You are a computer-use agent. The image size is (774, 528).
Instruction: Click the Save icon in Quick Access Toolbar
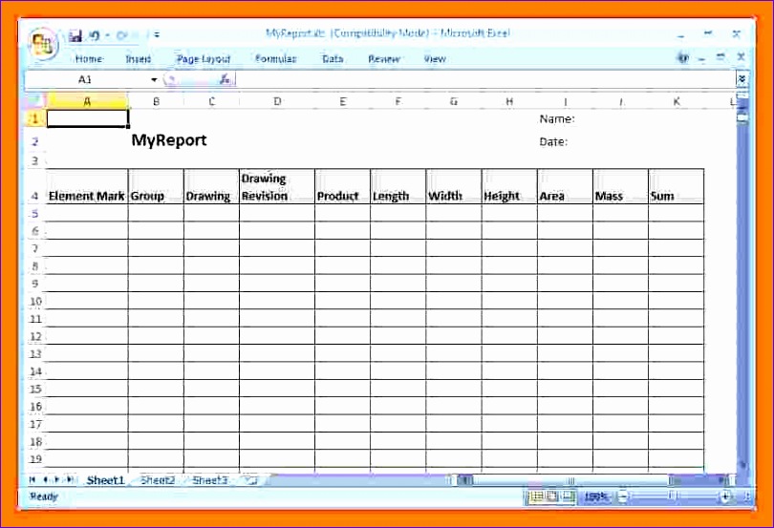[75, 35]
